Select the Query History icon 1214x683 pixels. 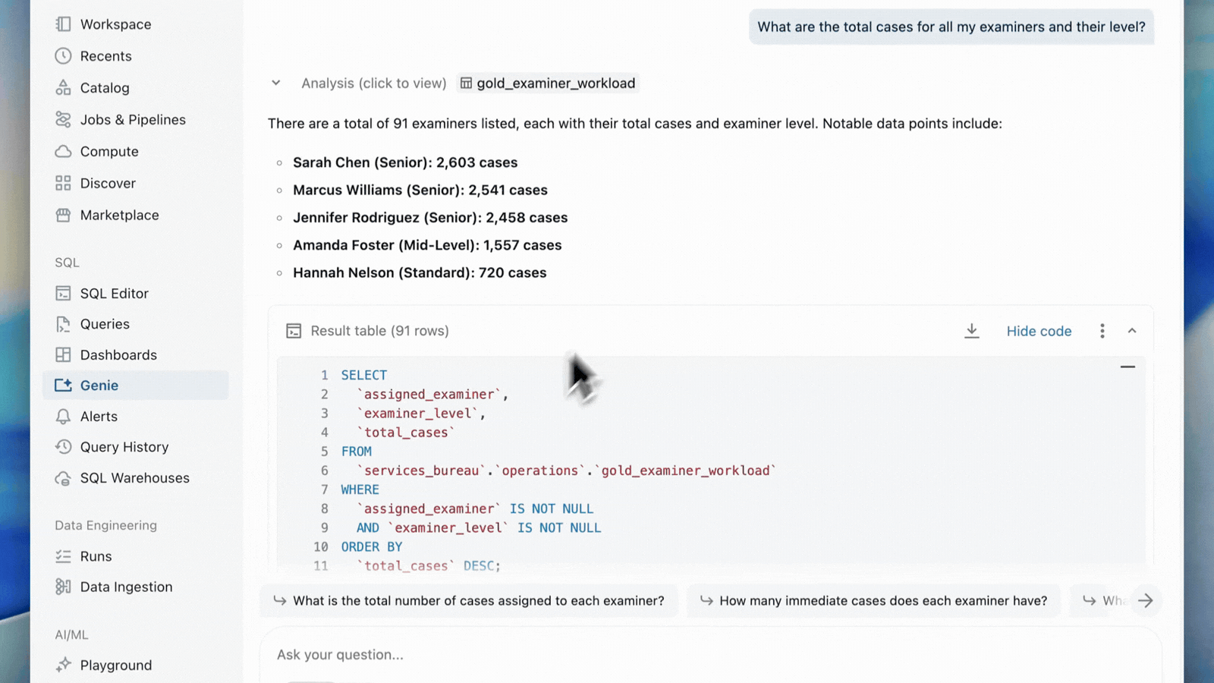pos(64,447)
